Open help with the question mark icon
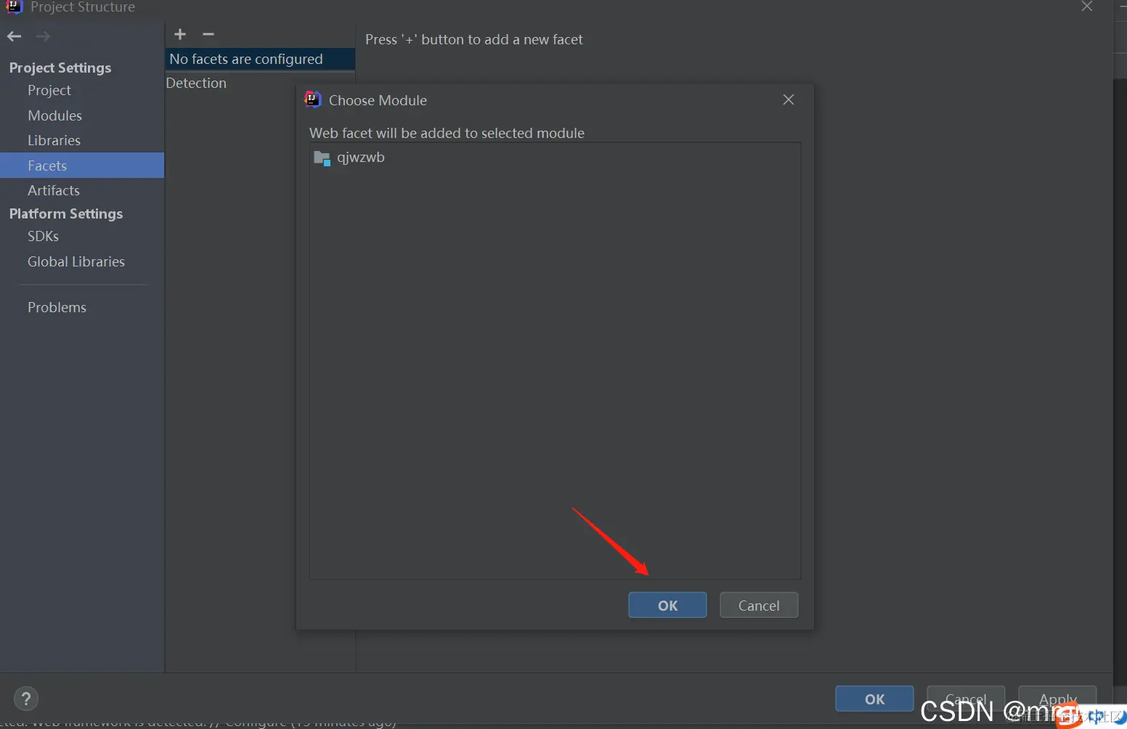1127x729 pixels. [26, 699]
